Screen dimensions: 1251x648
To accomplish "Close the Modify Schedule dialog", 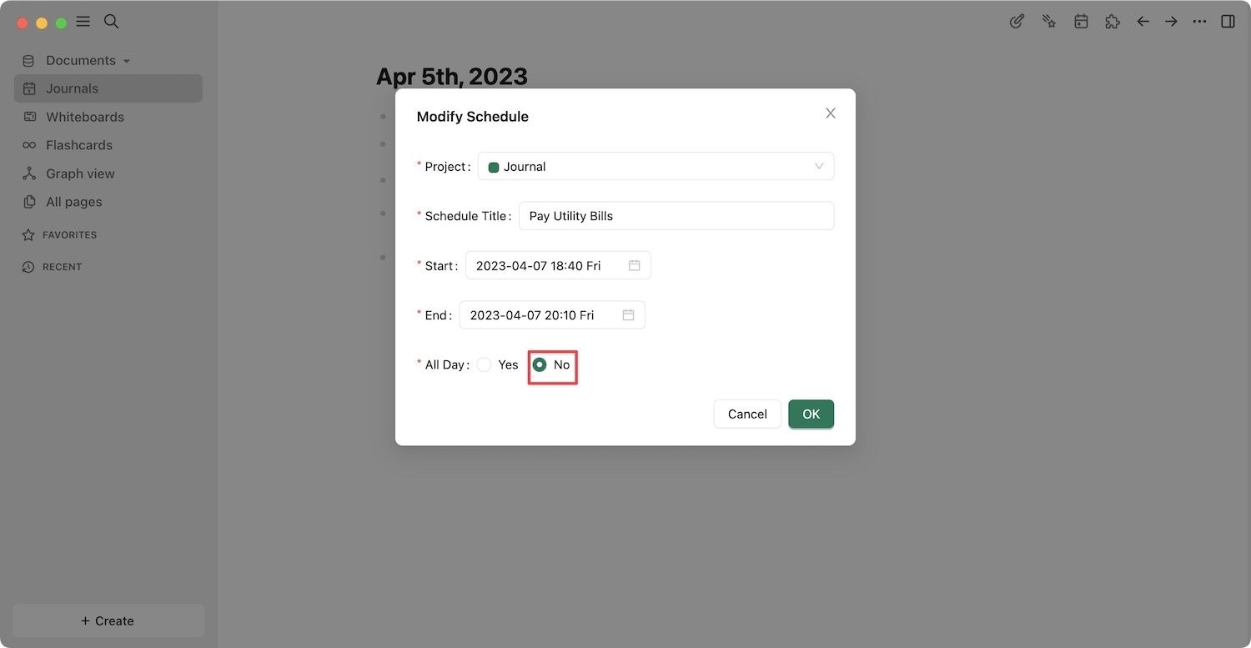I will (x=830, y=113).
